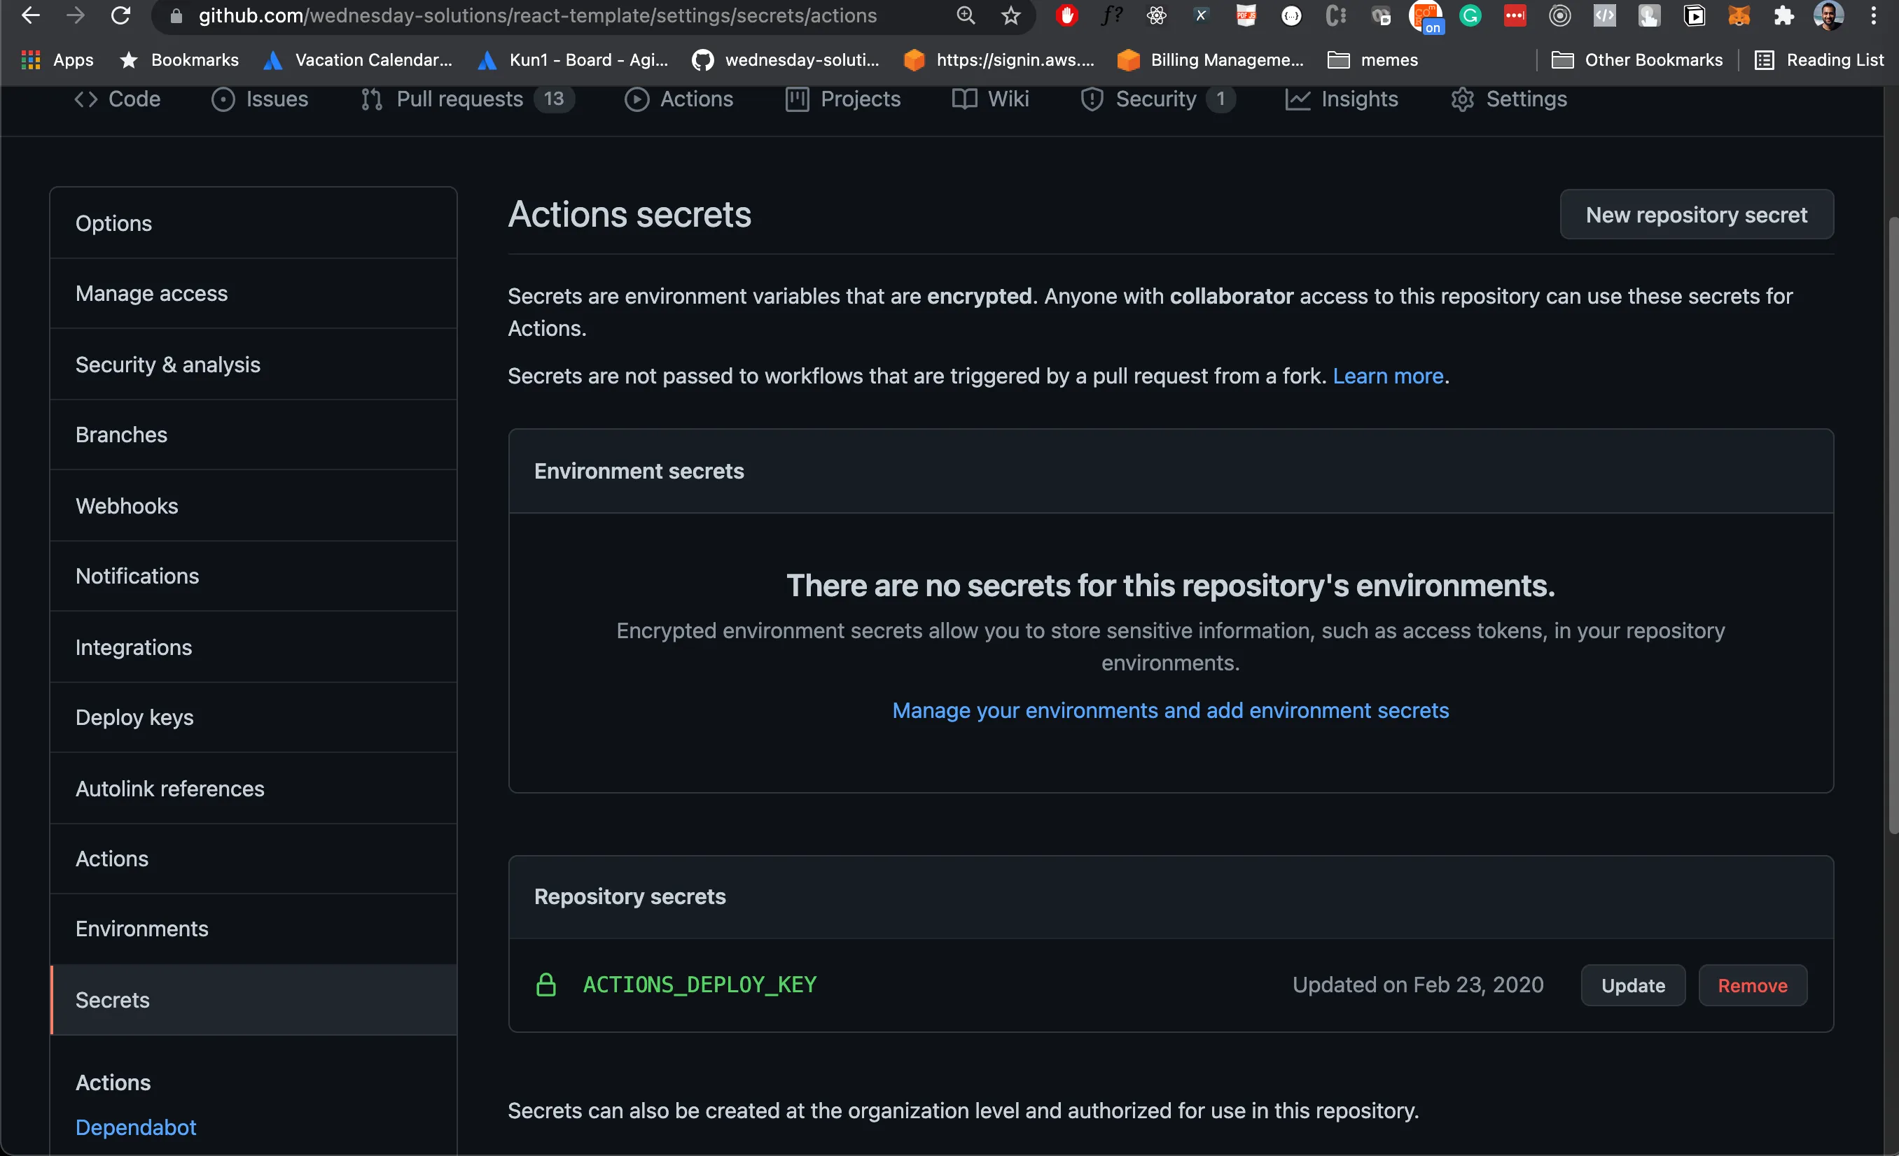Viewport: 1899px width, 1156px height.
Task: Open Dependabot secrets link
Action: point(136,1127)
